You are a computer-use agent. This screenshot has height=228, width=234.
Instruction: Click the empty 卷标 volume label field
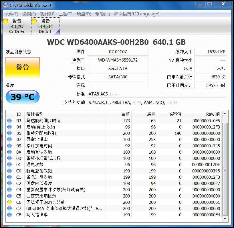pos(118,85)
